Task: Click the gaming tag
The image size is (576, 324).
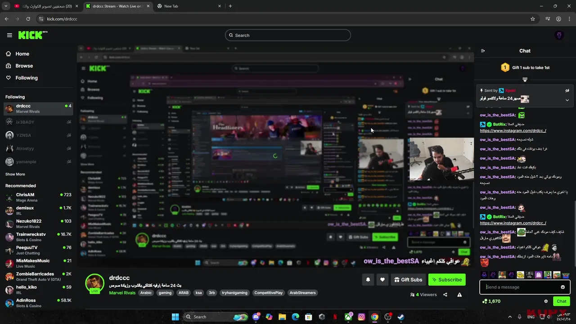Action: [x=165, y=292]
